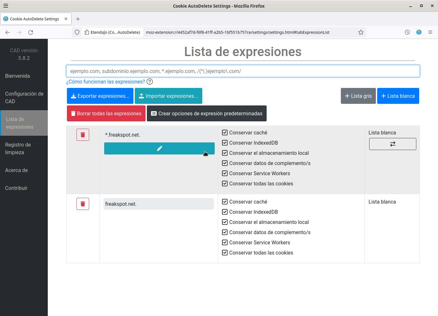Uncheck Conservar caché for *.freakspot.net.

(225, 133)
